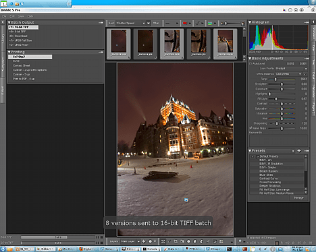This screenshot has height=252, width=316.
Task: Open the Konsole item in the taskbar
Action: (x=151, y=249)
